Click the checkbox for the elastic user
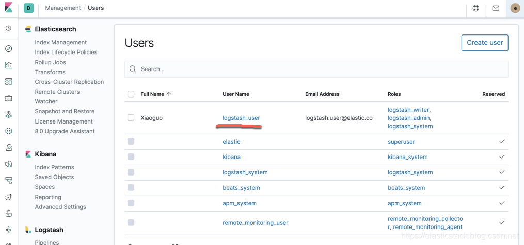Viewport: 524px width, 245px height. tap(131, 142)
